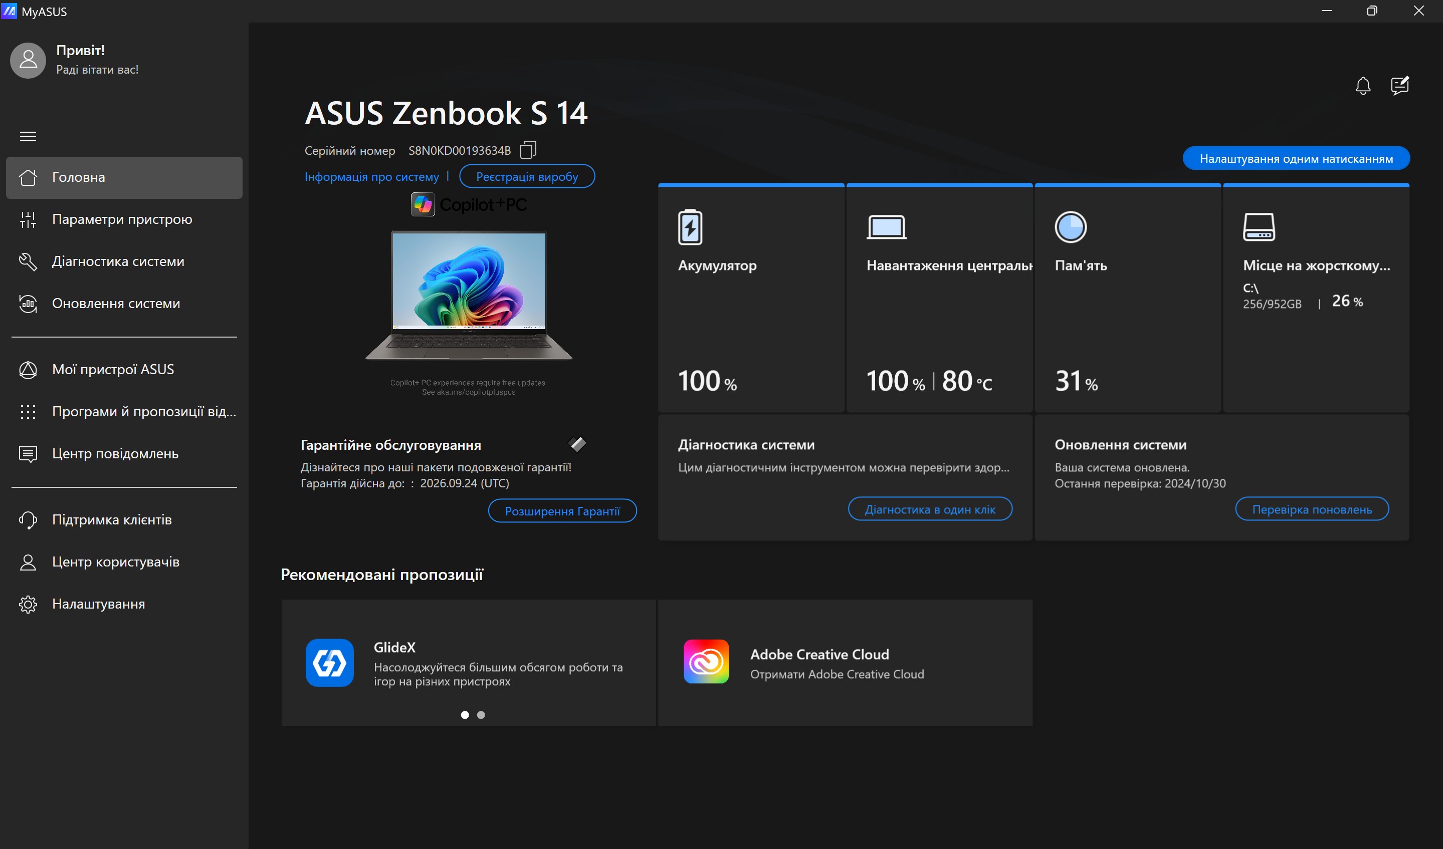Click the gear icon for Налаштування
This screenshot has height=849, width=1443.
coord(28,604)
